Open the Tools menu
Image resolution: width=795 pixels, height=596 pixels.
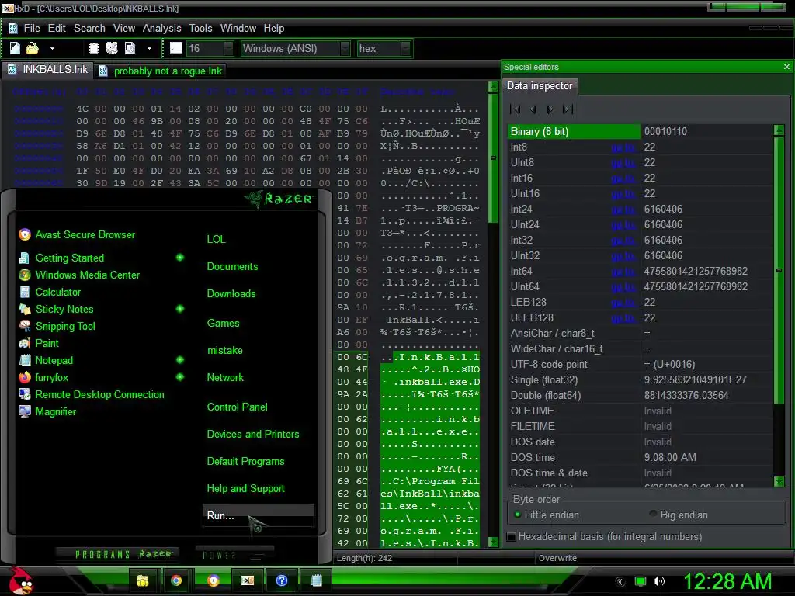(201, 29)
